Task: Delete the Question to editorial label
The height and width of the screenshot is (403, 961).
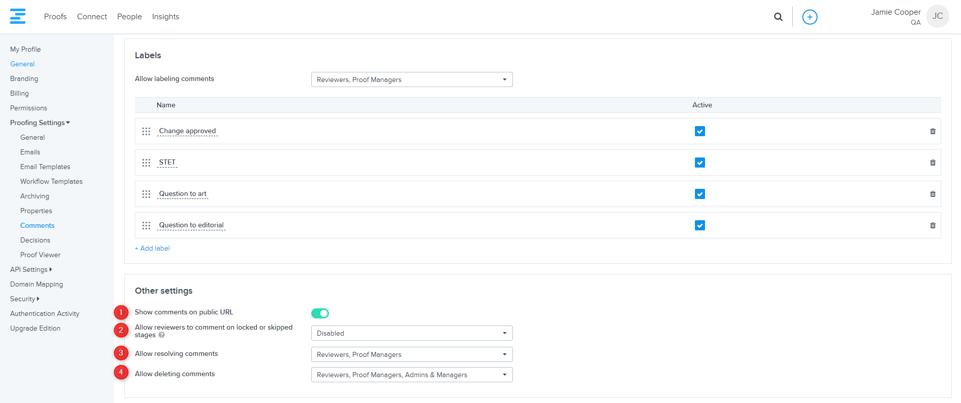Action: click(x=932, y=225)
